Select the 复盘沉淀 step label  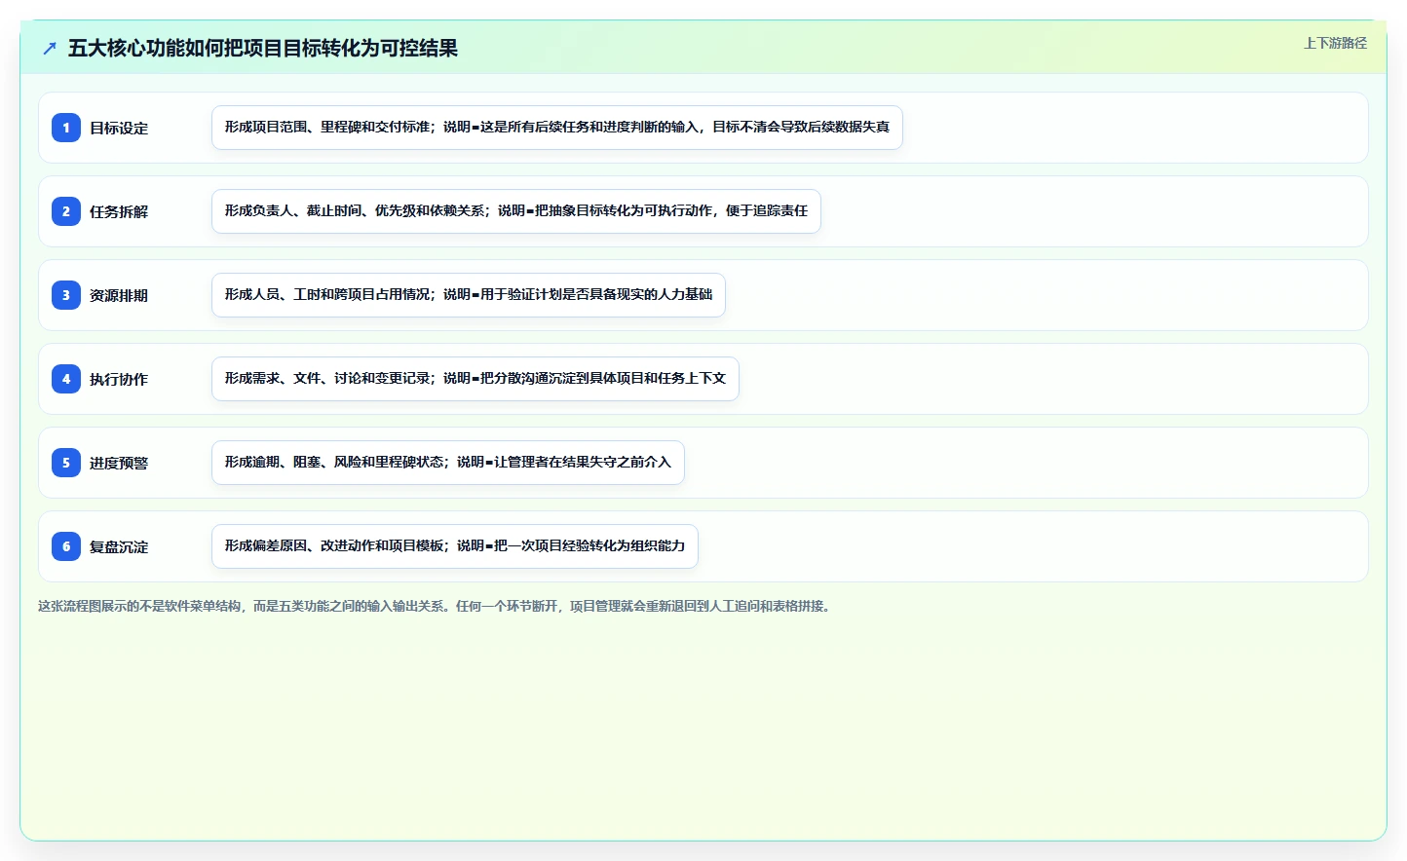point(119,547)
